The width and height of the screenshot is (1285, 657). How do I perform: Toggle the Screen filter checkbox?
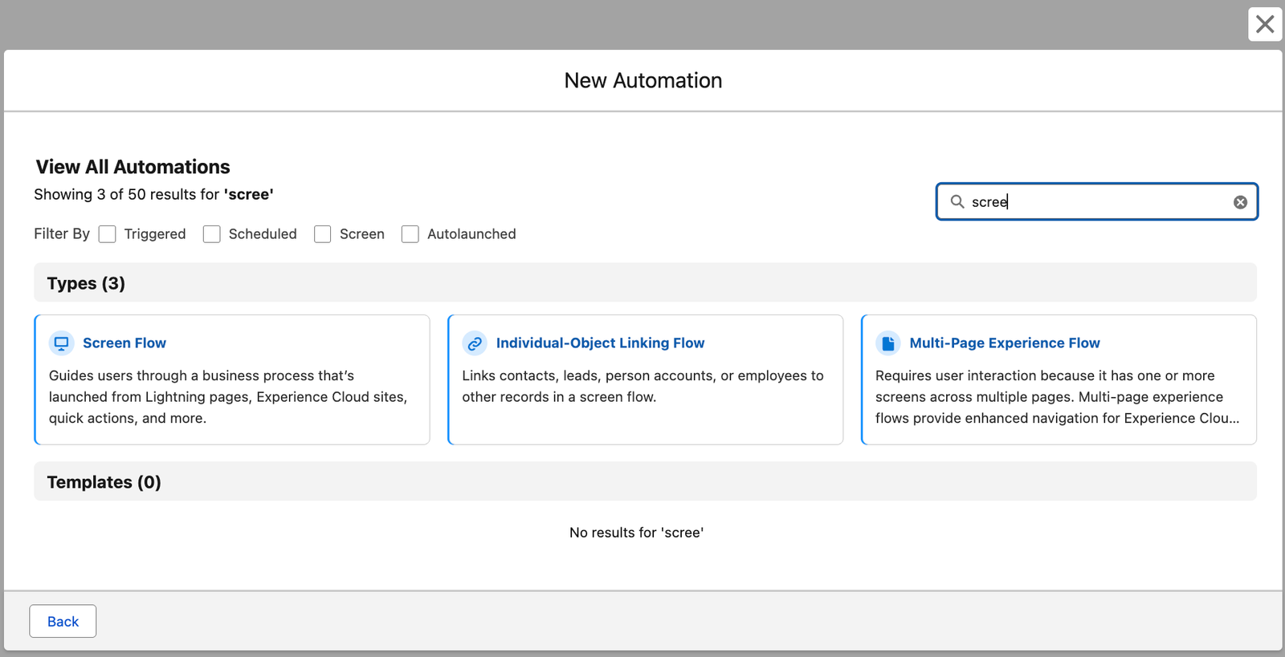pos(323,234)
